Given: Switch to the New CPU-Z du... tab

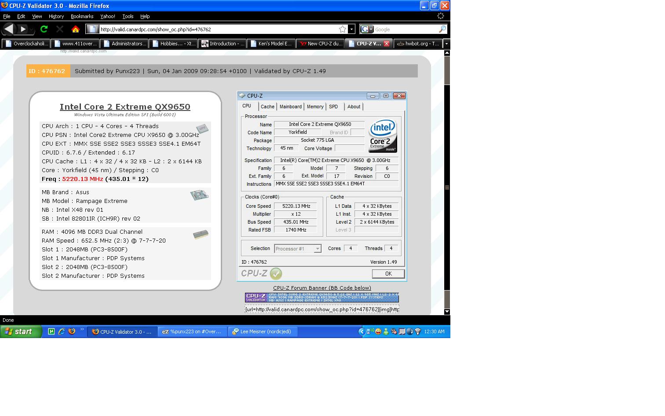Looking at the screenshot, I should (321, 44).
